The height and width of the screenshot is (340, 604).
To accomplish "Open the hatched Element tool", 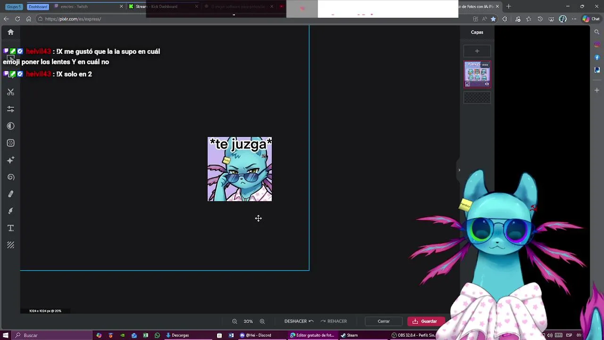I will pyautogui.click(x=10, y=245).
